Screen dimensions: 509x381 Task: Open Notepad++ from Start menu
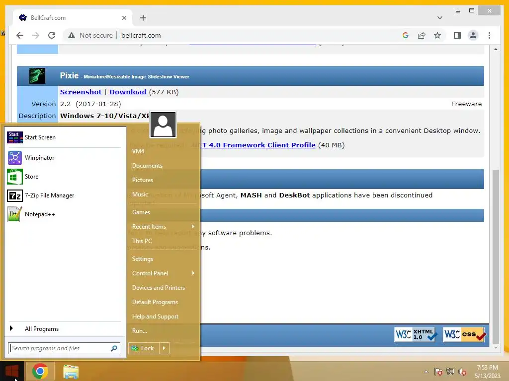(64, 214)
